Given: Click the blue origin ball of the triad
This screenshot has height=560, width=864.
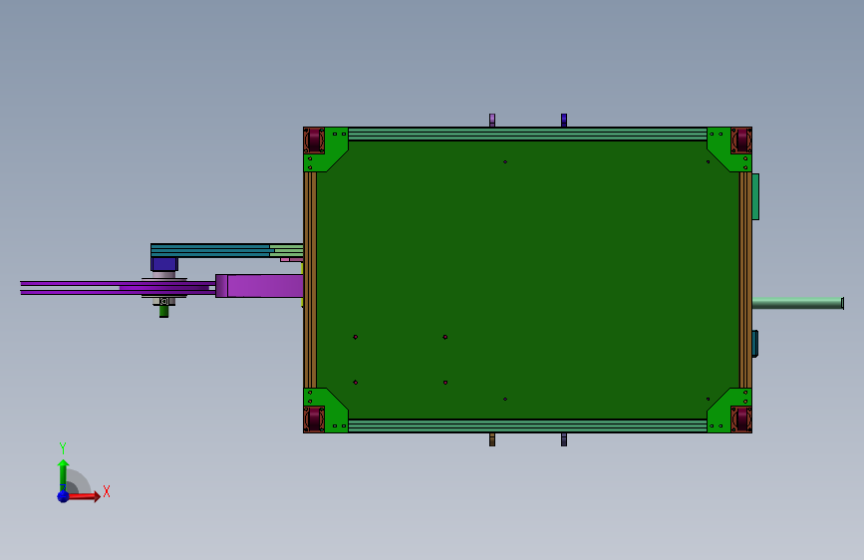Looking at the screenshot, I should click(x=63, y=496).
